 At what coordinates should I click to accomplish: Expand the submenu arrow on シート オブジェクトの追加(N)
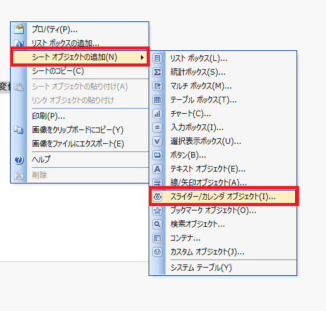(142, 57)
